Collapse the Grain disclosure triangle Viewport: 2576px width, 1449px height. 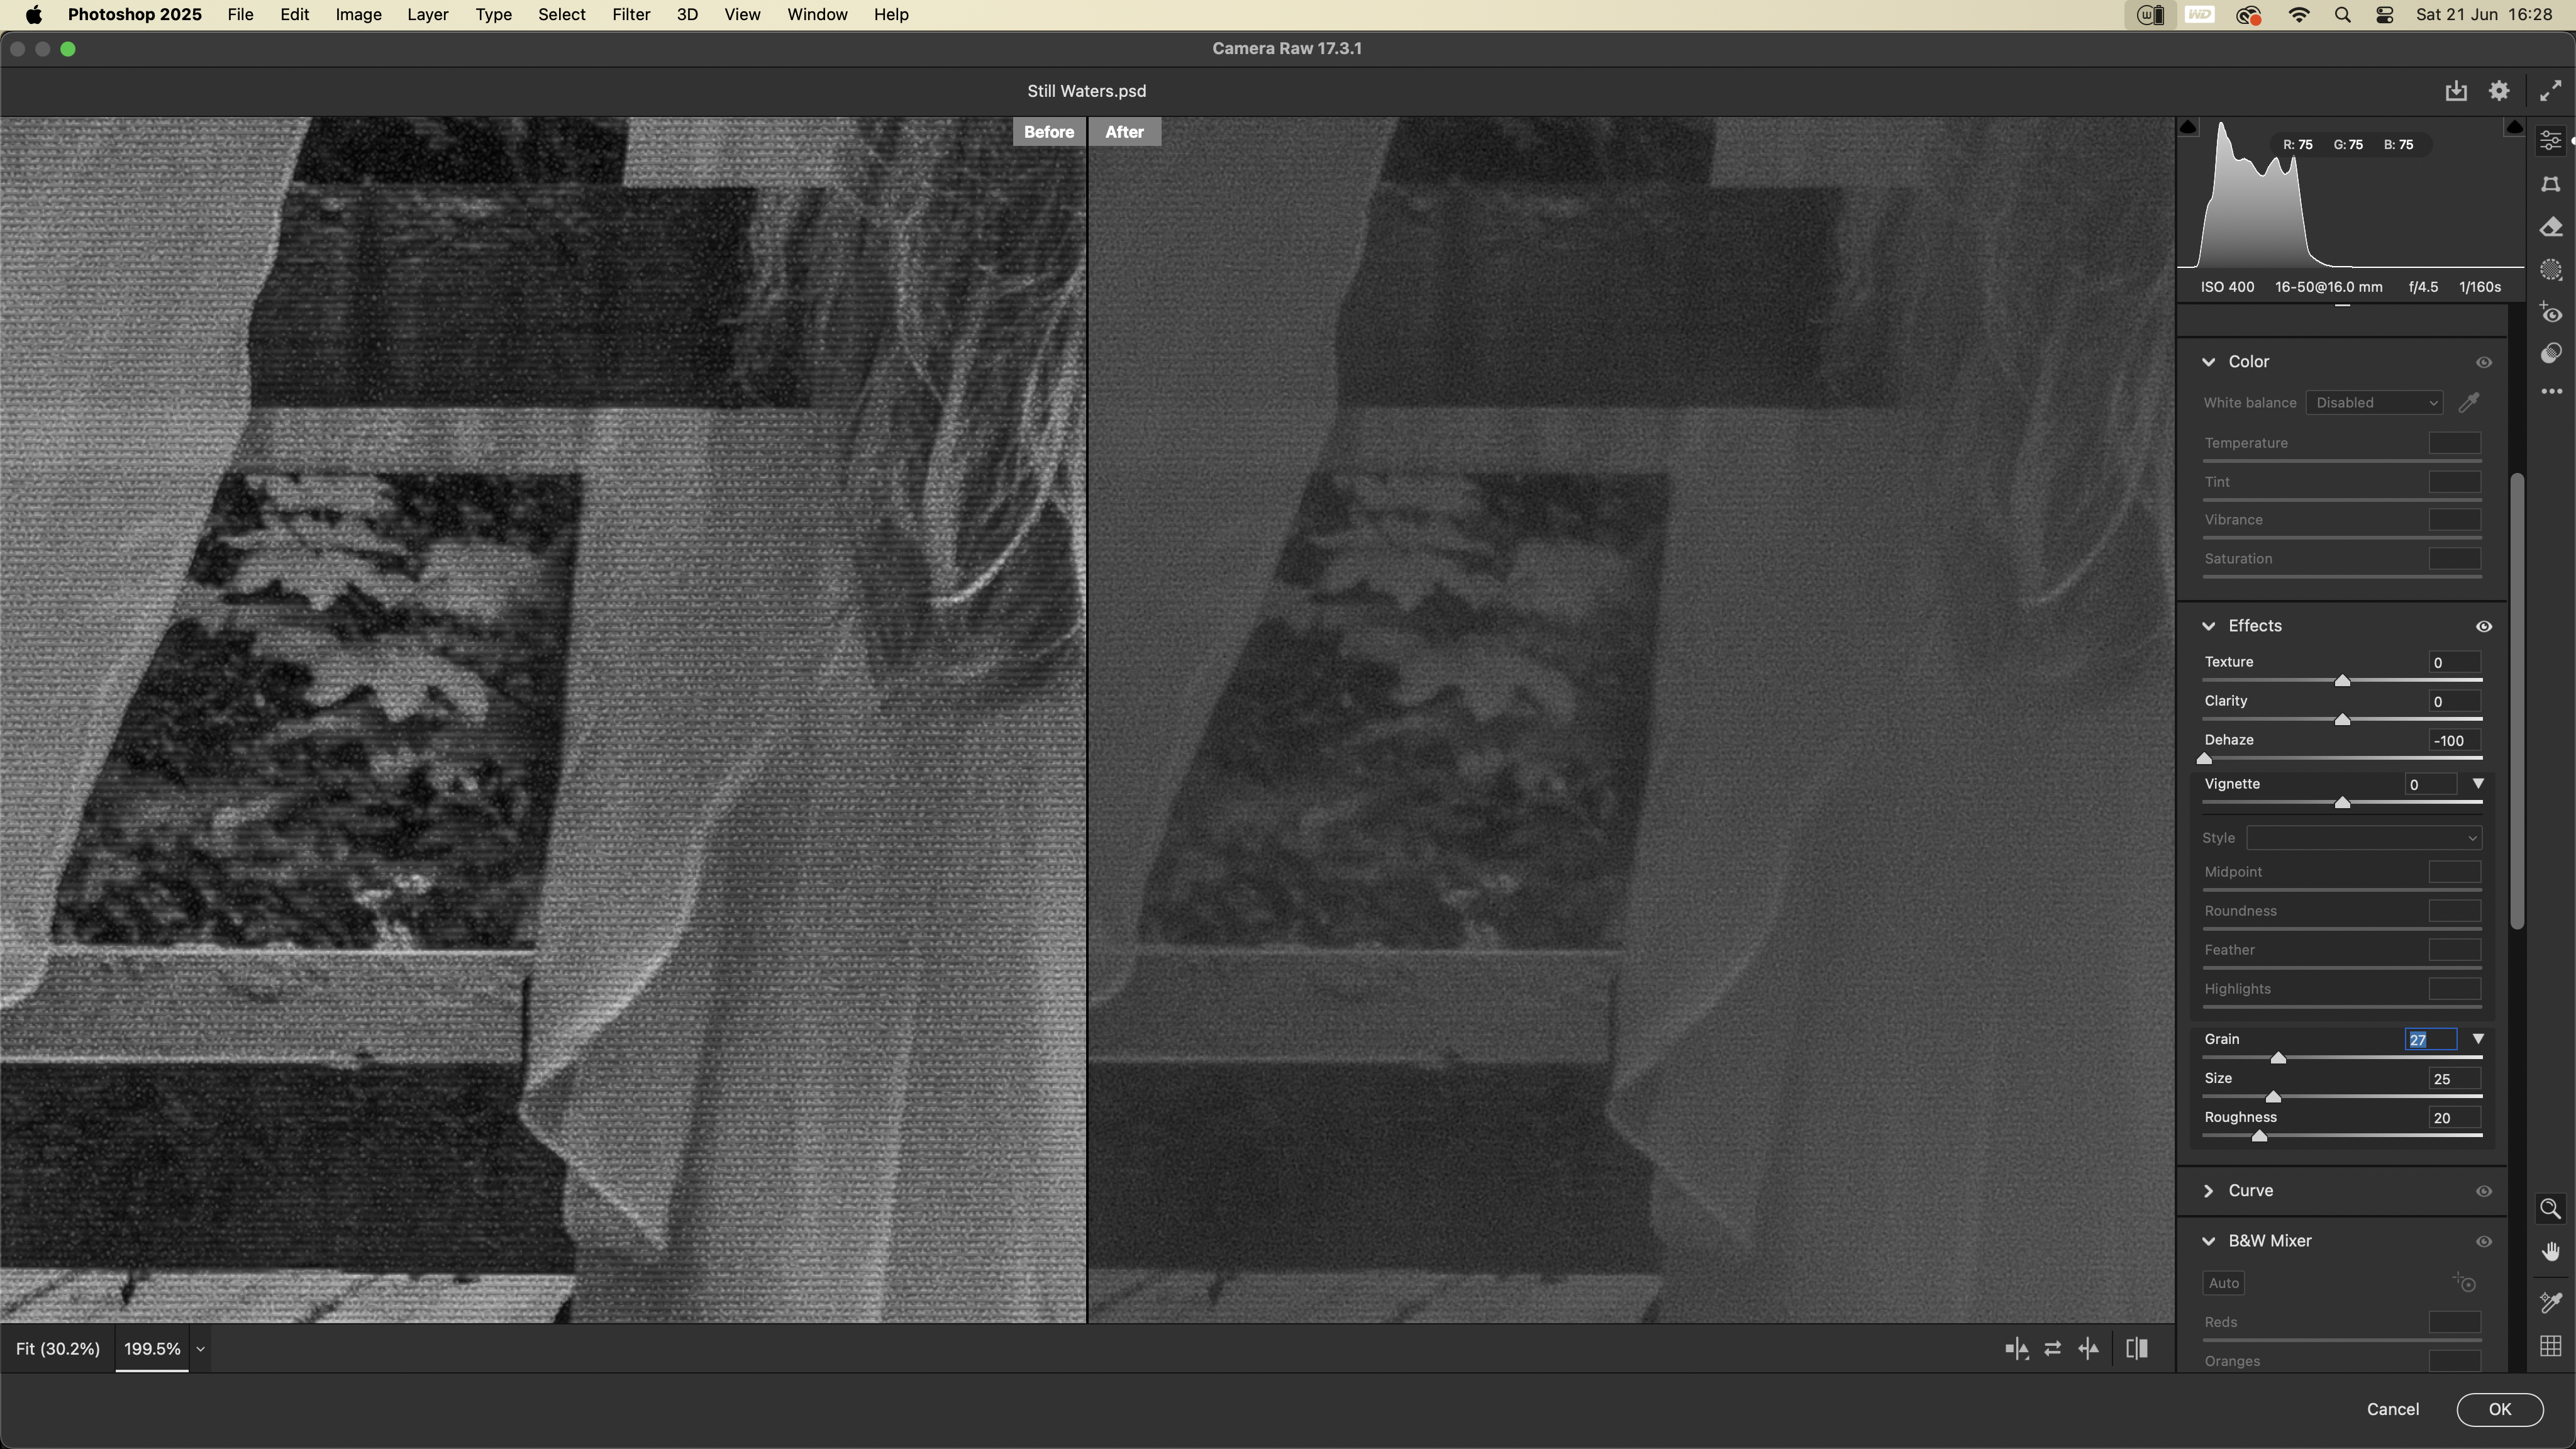(x=2478, y=1039)
